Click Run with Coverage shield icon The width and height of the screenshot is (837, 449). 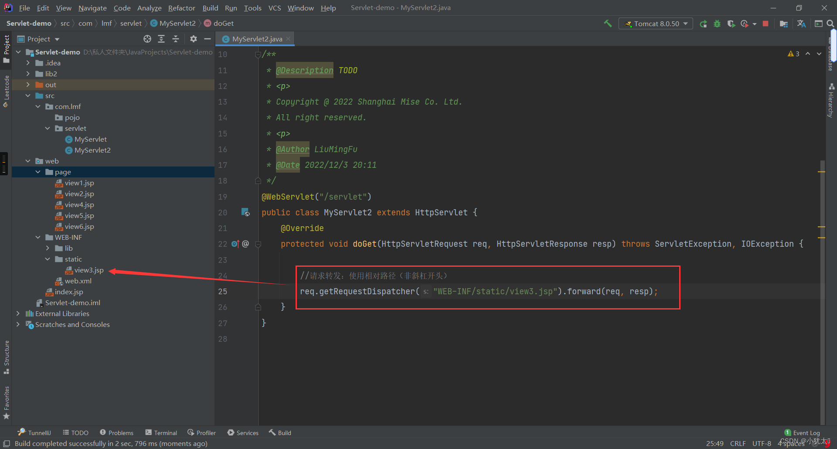(731, 24)
